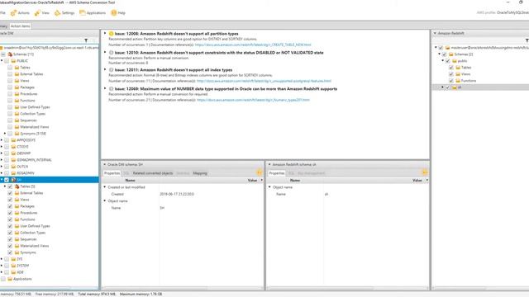Image resolution: width=529 pixels, height=297 pixels.
Task: Open the Help menu
Action: pyautogui.click(x=118, y=13)
